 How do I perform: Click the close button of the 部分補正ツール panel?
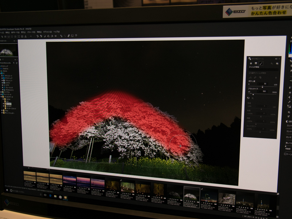pyautogui.click(x=279, y=59)
